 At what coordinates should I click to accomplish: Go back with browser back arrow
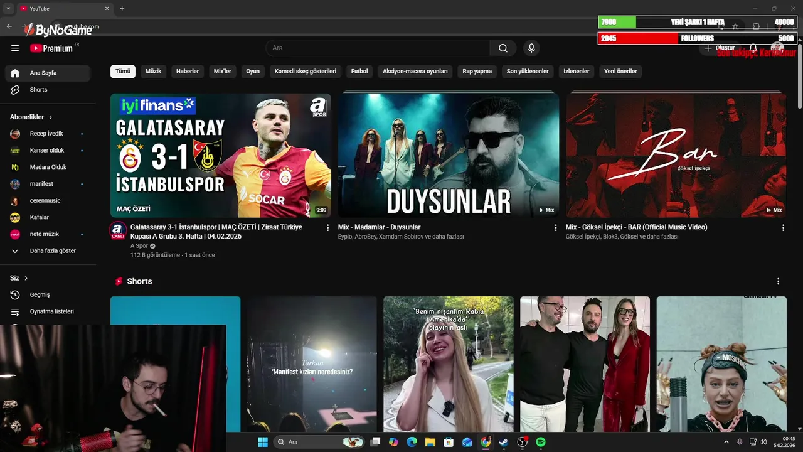tap(9, 26)
